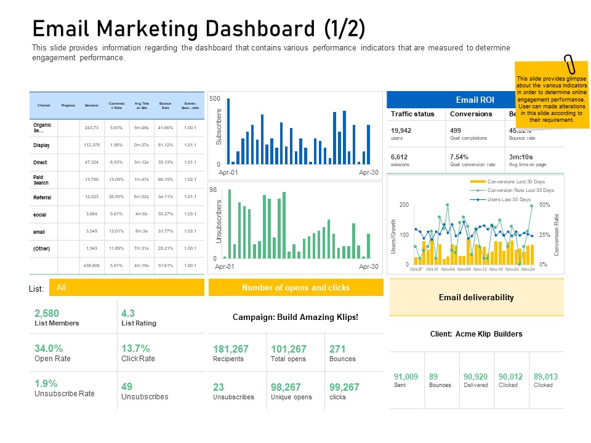The height and width of the screenshot is (443, 591).
Task: Click the 8m:3s avg time cell for email
Action: pyautogui.click(x=142, y=231)
